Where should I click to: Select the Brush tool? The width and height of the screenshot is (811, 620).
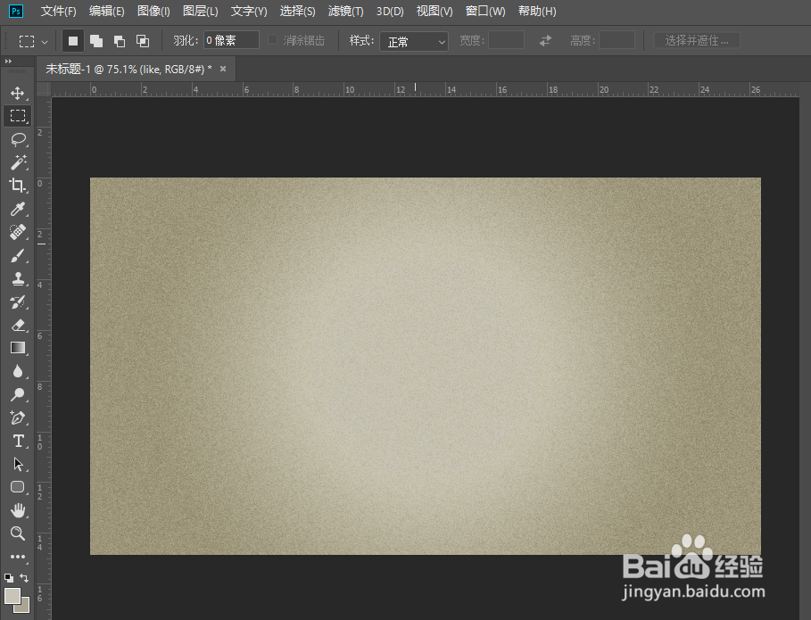tap(18, 255)
